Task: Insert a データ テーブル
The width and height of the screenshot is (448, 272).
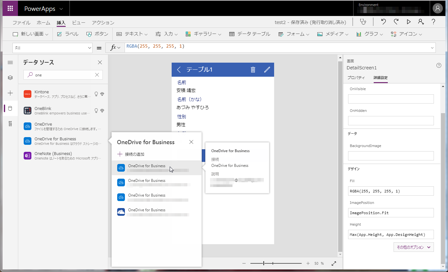Action: point(250,34)
